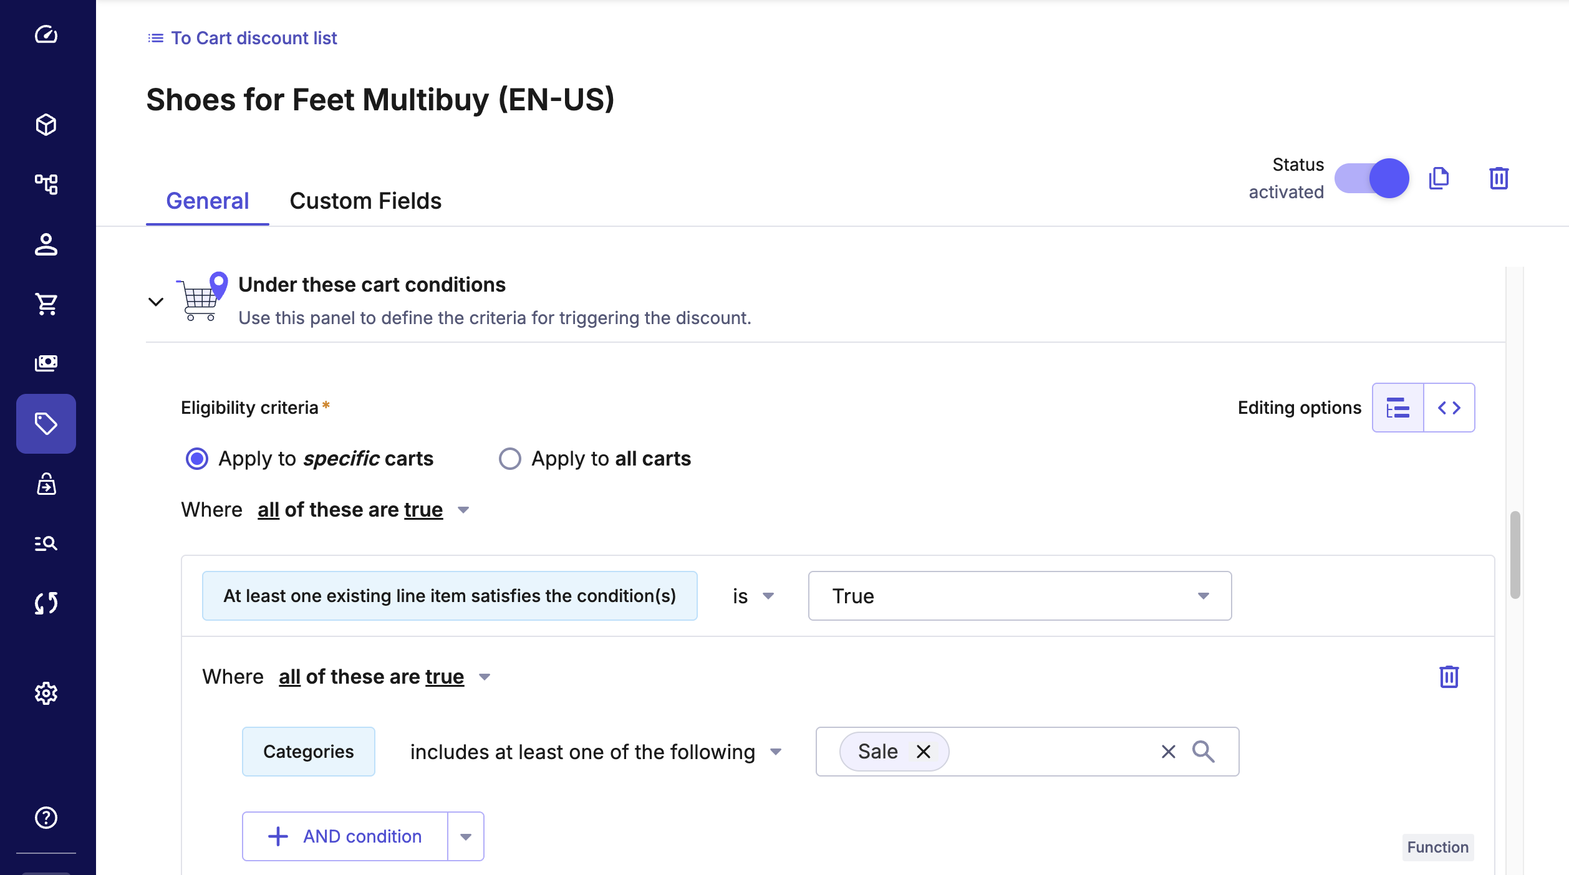Viewport: 1569px width, 875px height.
Task: Open the True value dropdown
Action: pos(1020,596)
